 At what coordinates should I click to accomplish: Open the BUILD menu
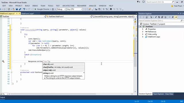pos(27,6)
